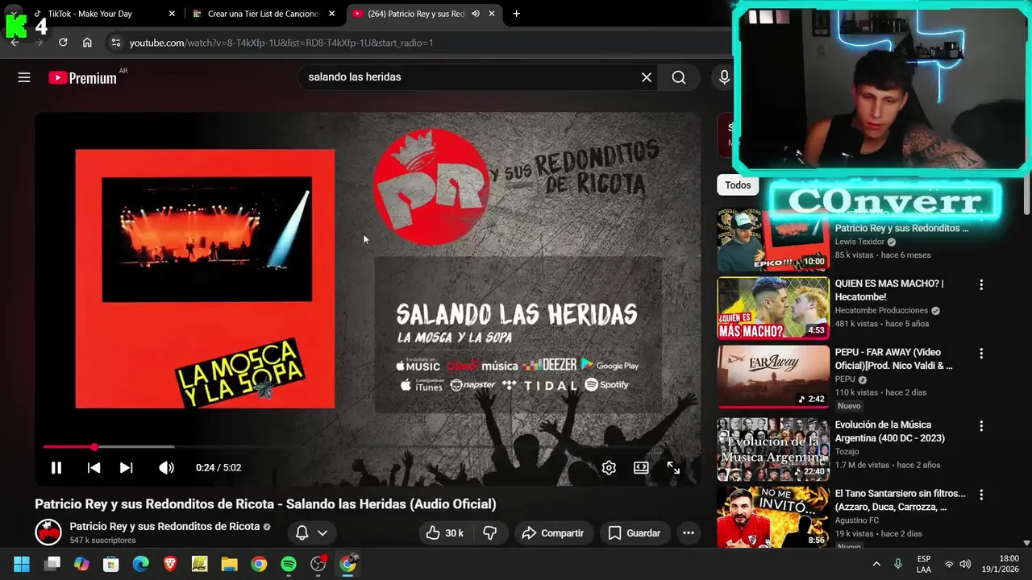This screenshot has height=580, width=1032.
Task: Click the youtube.com address bar URL
Action: tap(281, 43)
